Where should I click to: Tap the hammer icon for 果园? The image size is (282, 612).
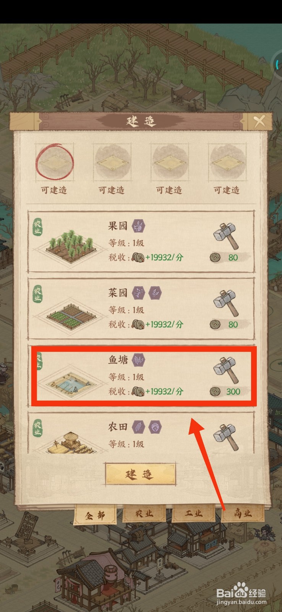click(226, 235)
